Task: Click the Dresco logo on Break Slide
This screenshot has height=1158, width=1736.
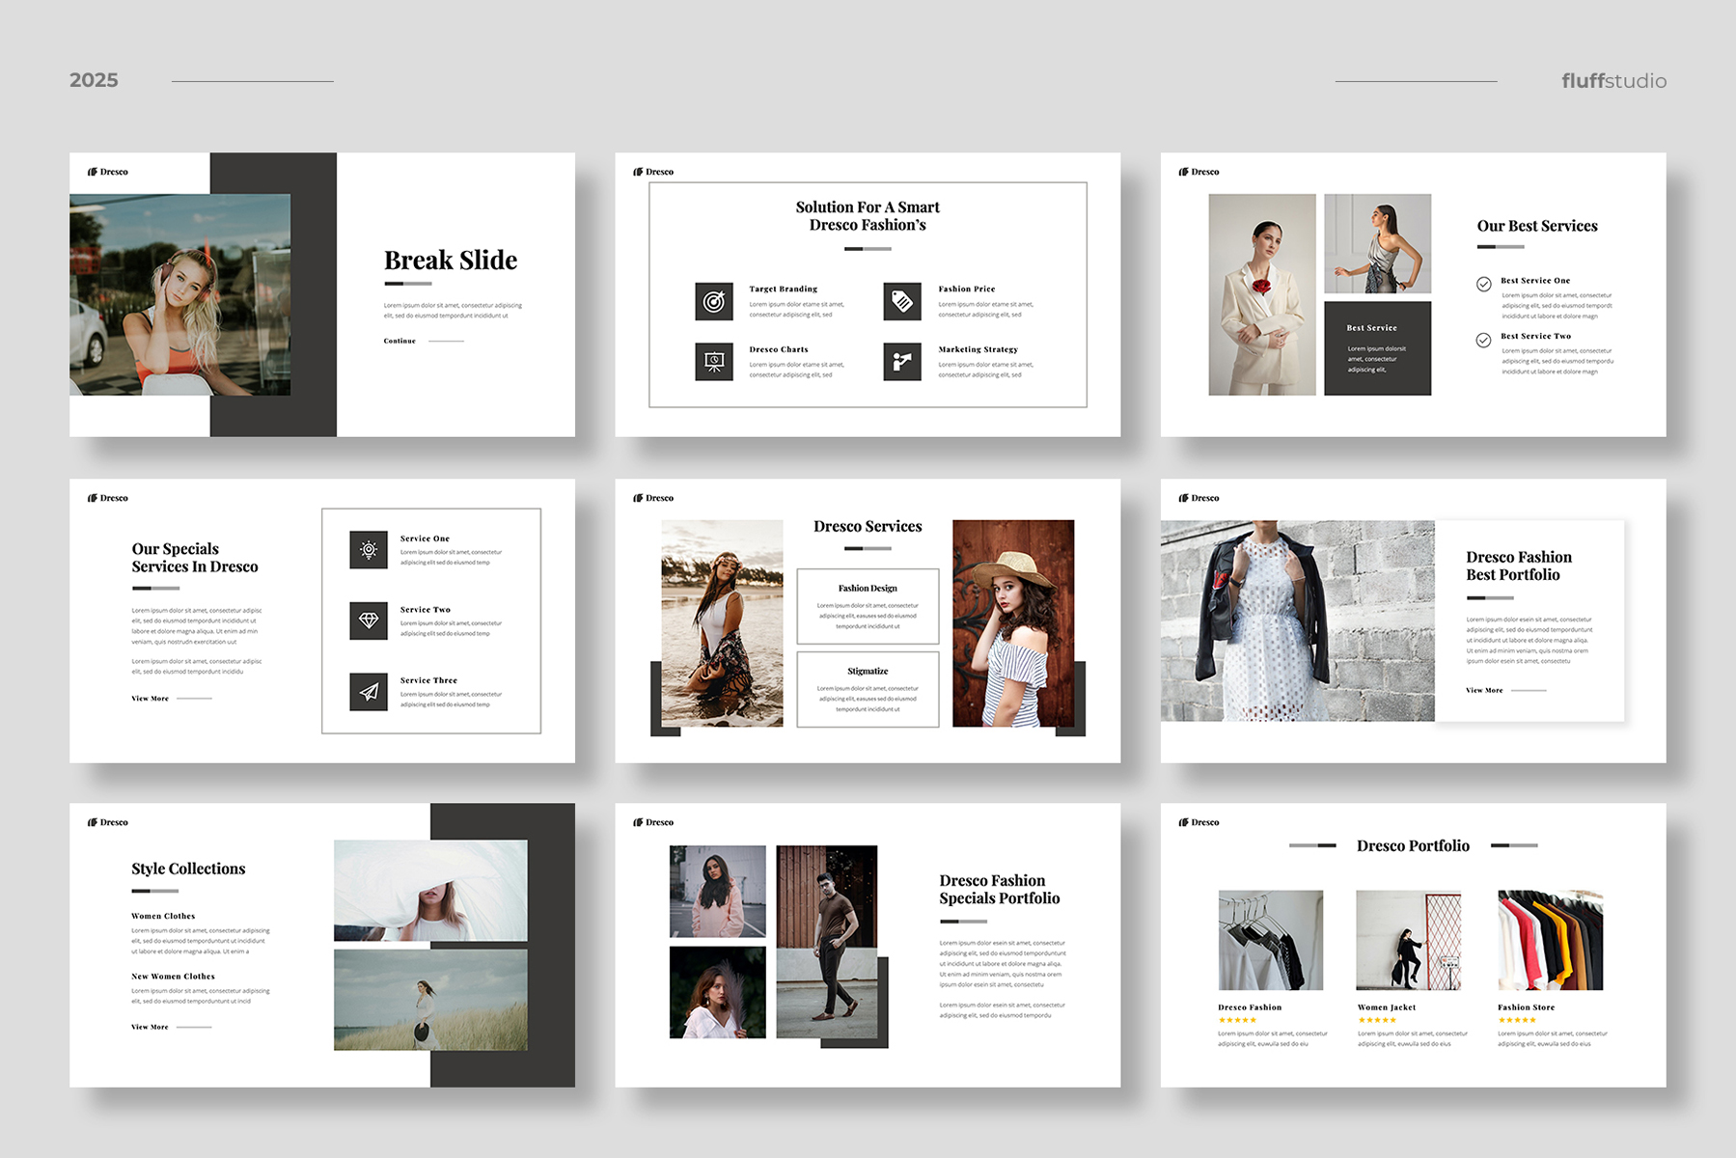Action: point(108,172)
